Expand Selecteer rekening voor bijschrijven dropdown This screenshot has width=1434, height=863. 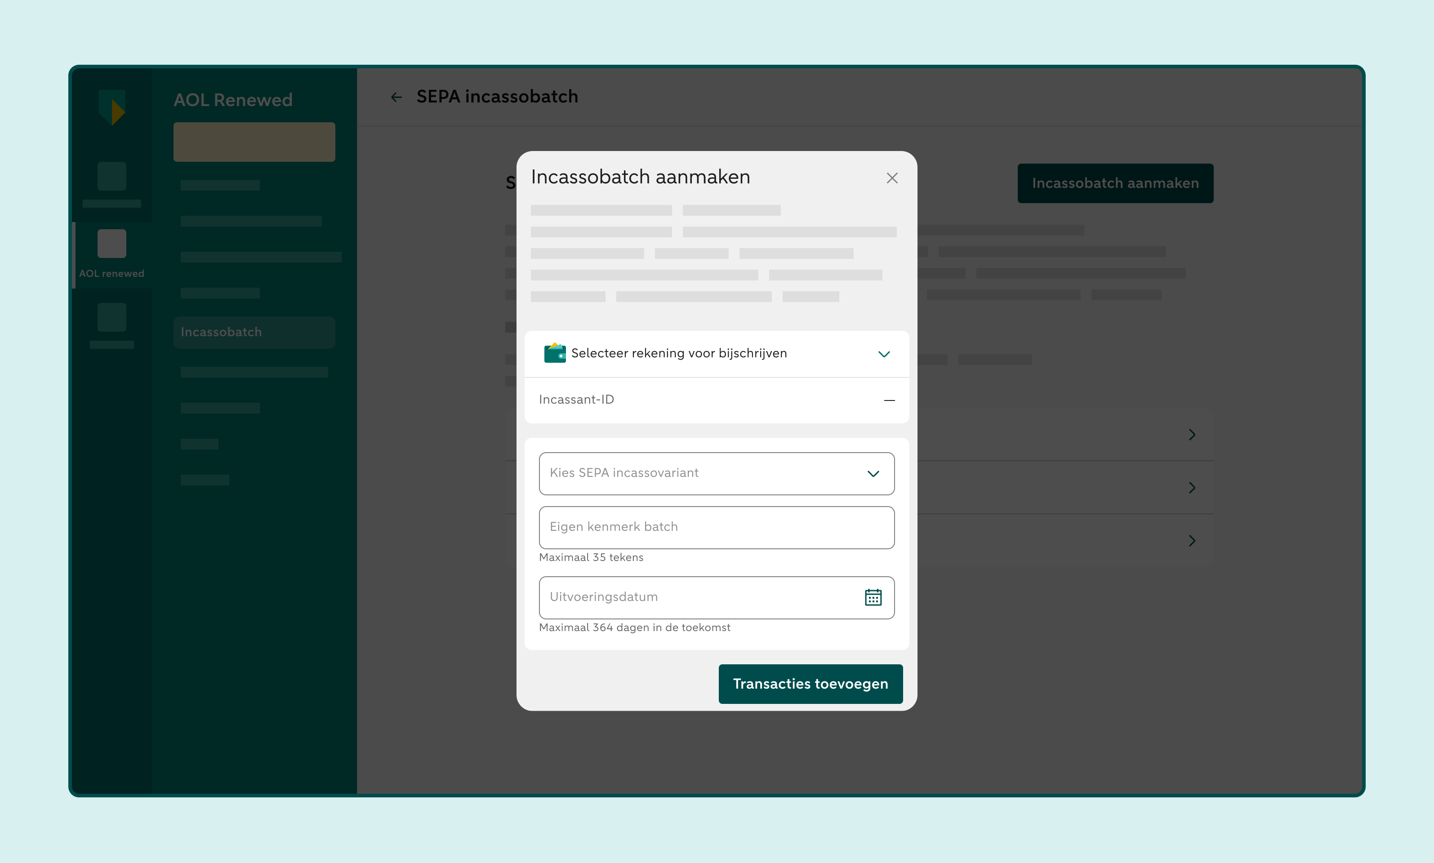tap(717, 354)
